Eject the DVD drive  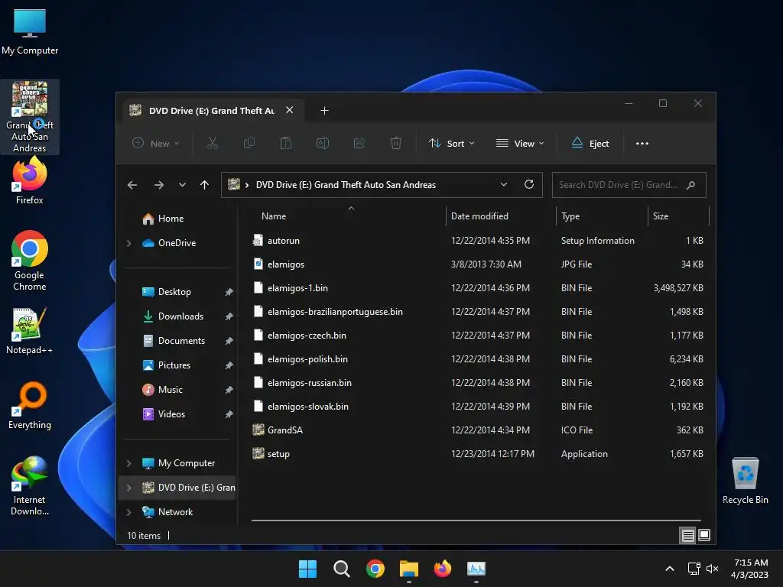[590, 143]
